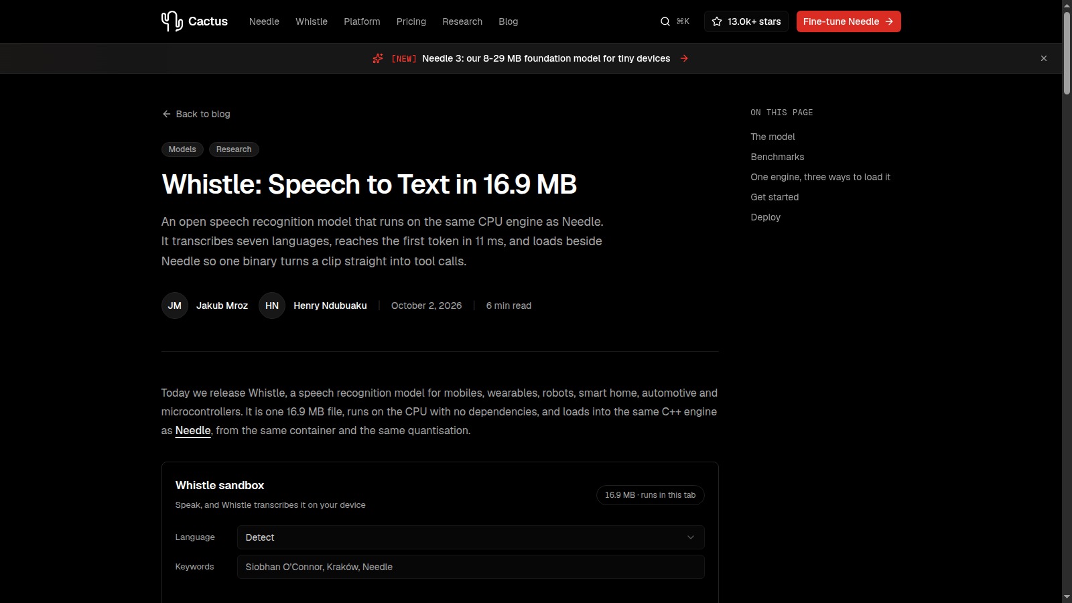Click the Back to blog link
The height and width of the screenshot is (603, 1072).
click(x=196, y=114)
